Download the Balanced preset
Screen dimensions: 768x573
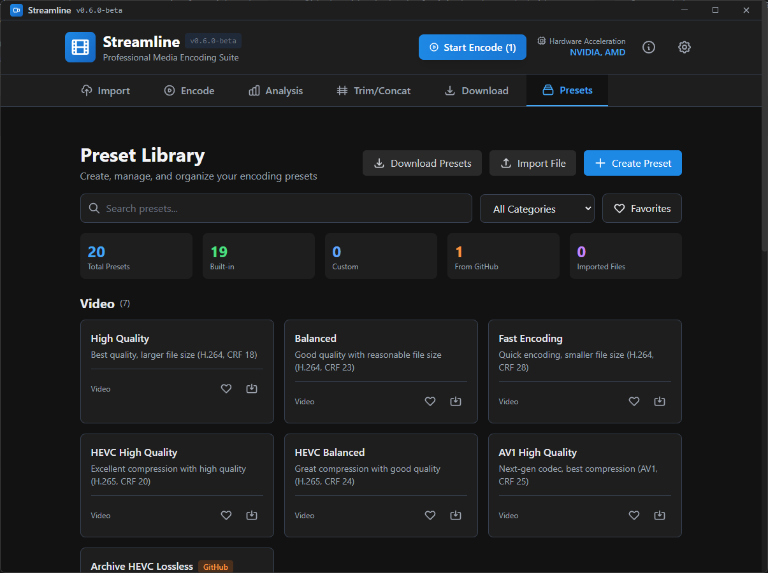(455, 401)
